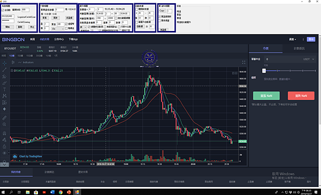Viewport: 321px width, 195px height.
Task: Open the 下載App nav item
Action: coord(73,39)
